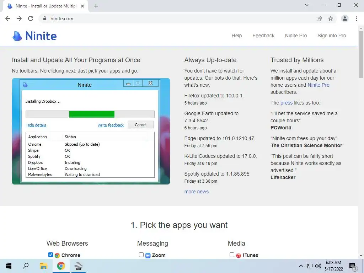Click the 'Edge updated to 101.0.1210.47.' text
364x273 pixels.
220,138
